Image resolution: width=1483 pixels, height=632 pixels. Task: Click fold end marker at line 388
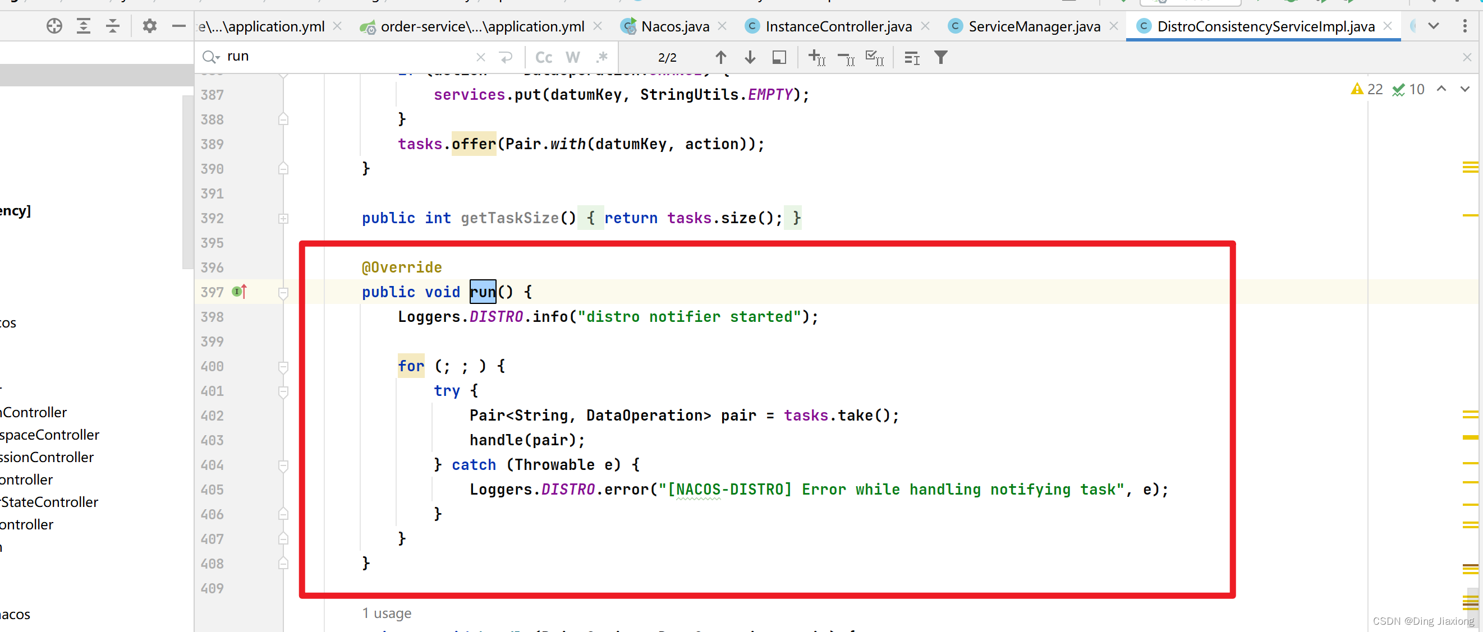tap(283, 119)
